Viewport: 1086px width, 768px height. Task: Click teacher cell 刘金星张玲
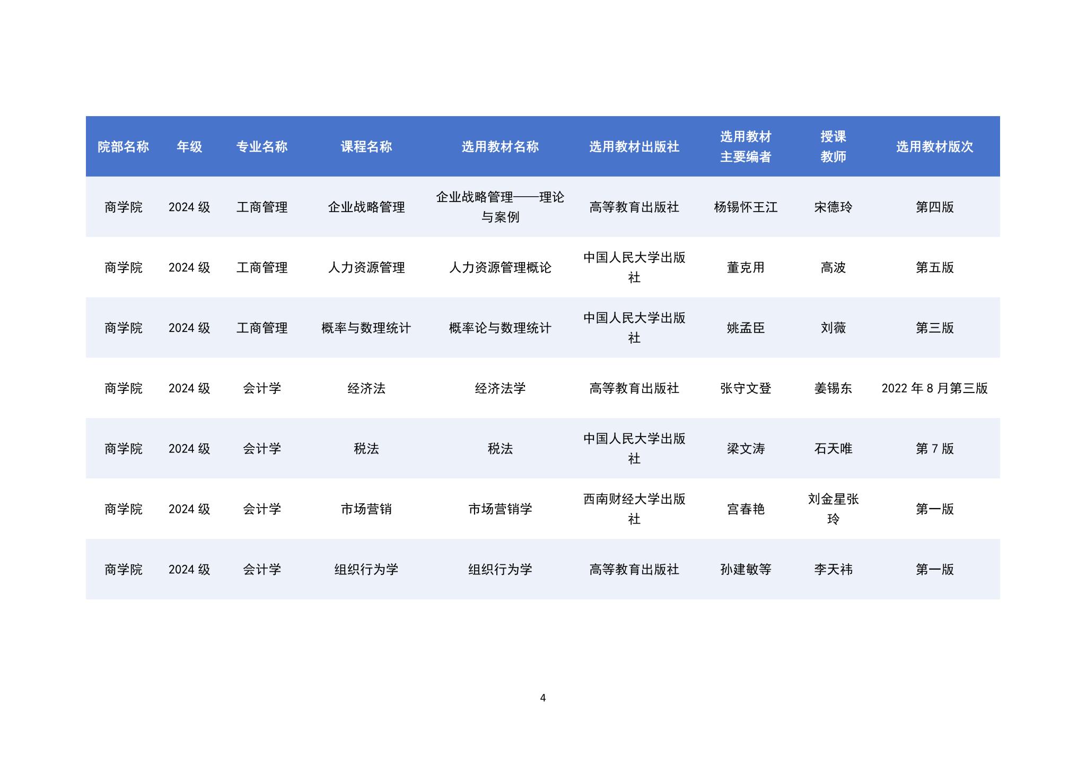coord(833,509)
